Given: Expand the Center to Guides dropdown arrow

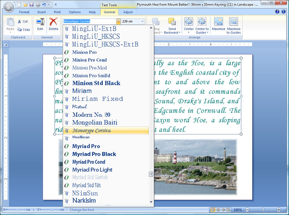Looking at the screenshot, I should [x=207, y=33].
